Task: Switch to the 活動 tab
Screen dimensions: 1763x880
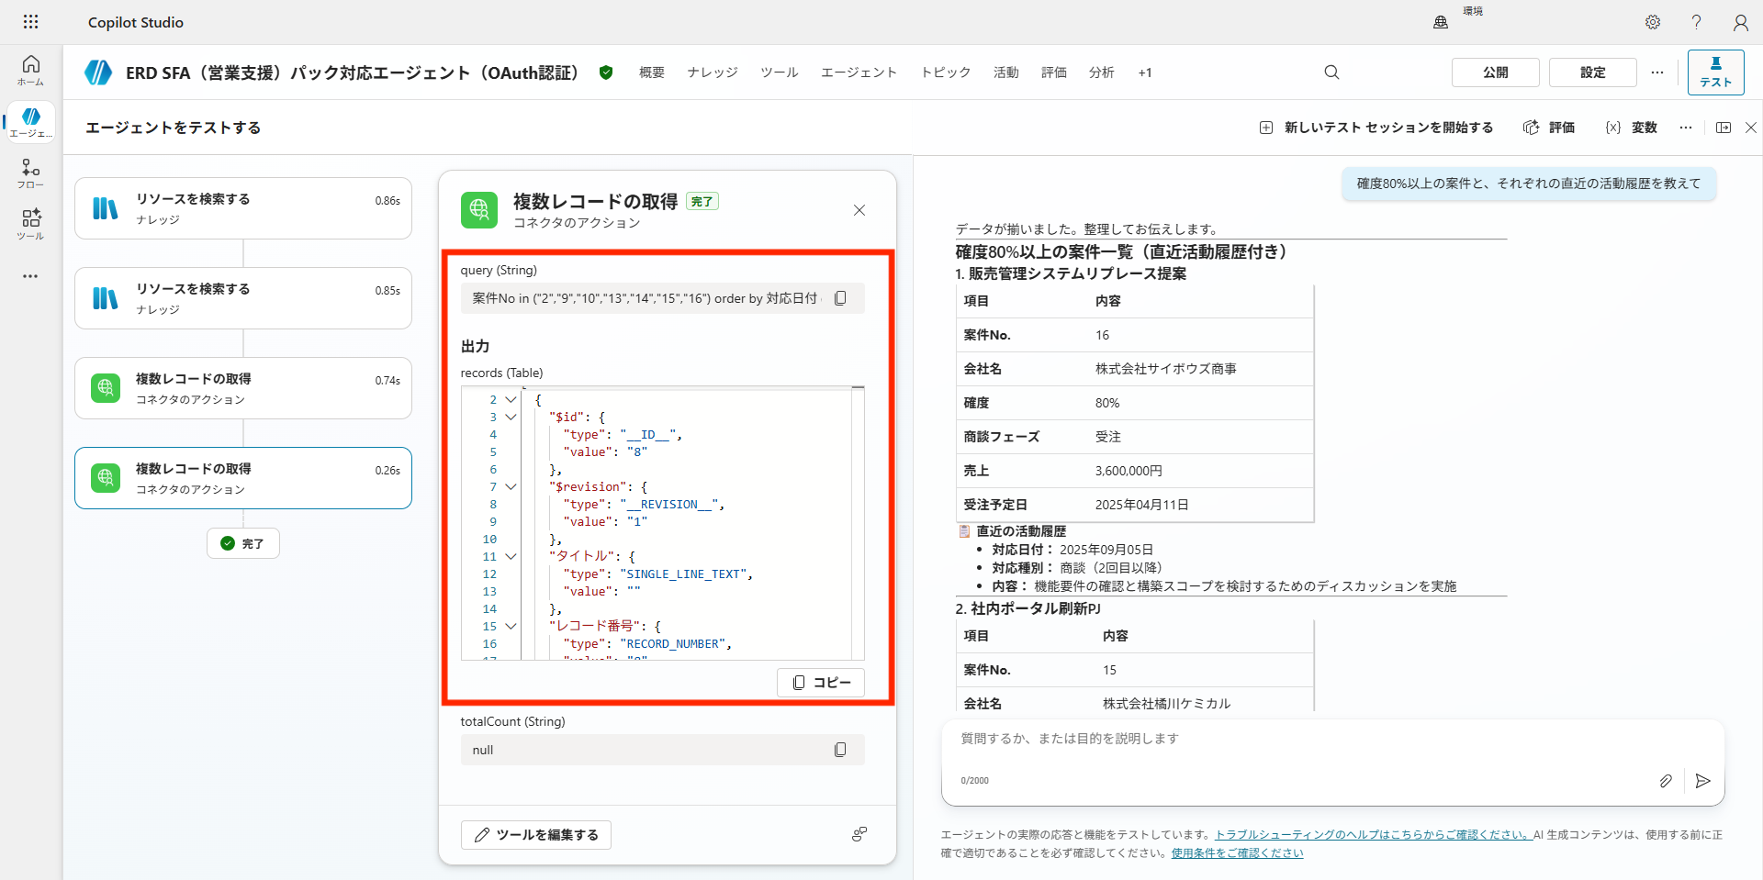Action: click(1006, 72)
